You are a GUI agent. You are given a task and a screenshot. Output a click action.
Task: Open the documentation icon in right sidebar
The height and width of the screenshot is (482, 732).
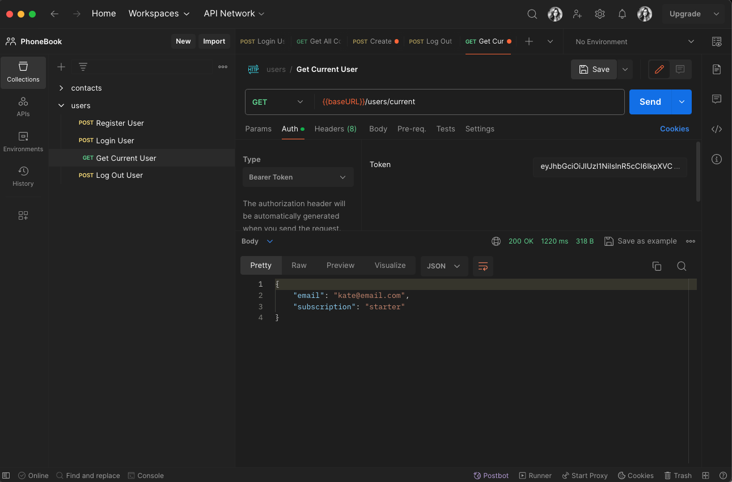coord(717,69)
